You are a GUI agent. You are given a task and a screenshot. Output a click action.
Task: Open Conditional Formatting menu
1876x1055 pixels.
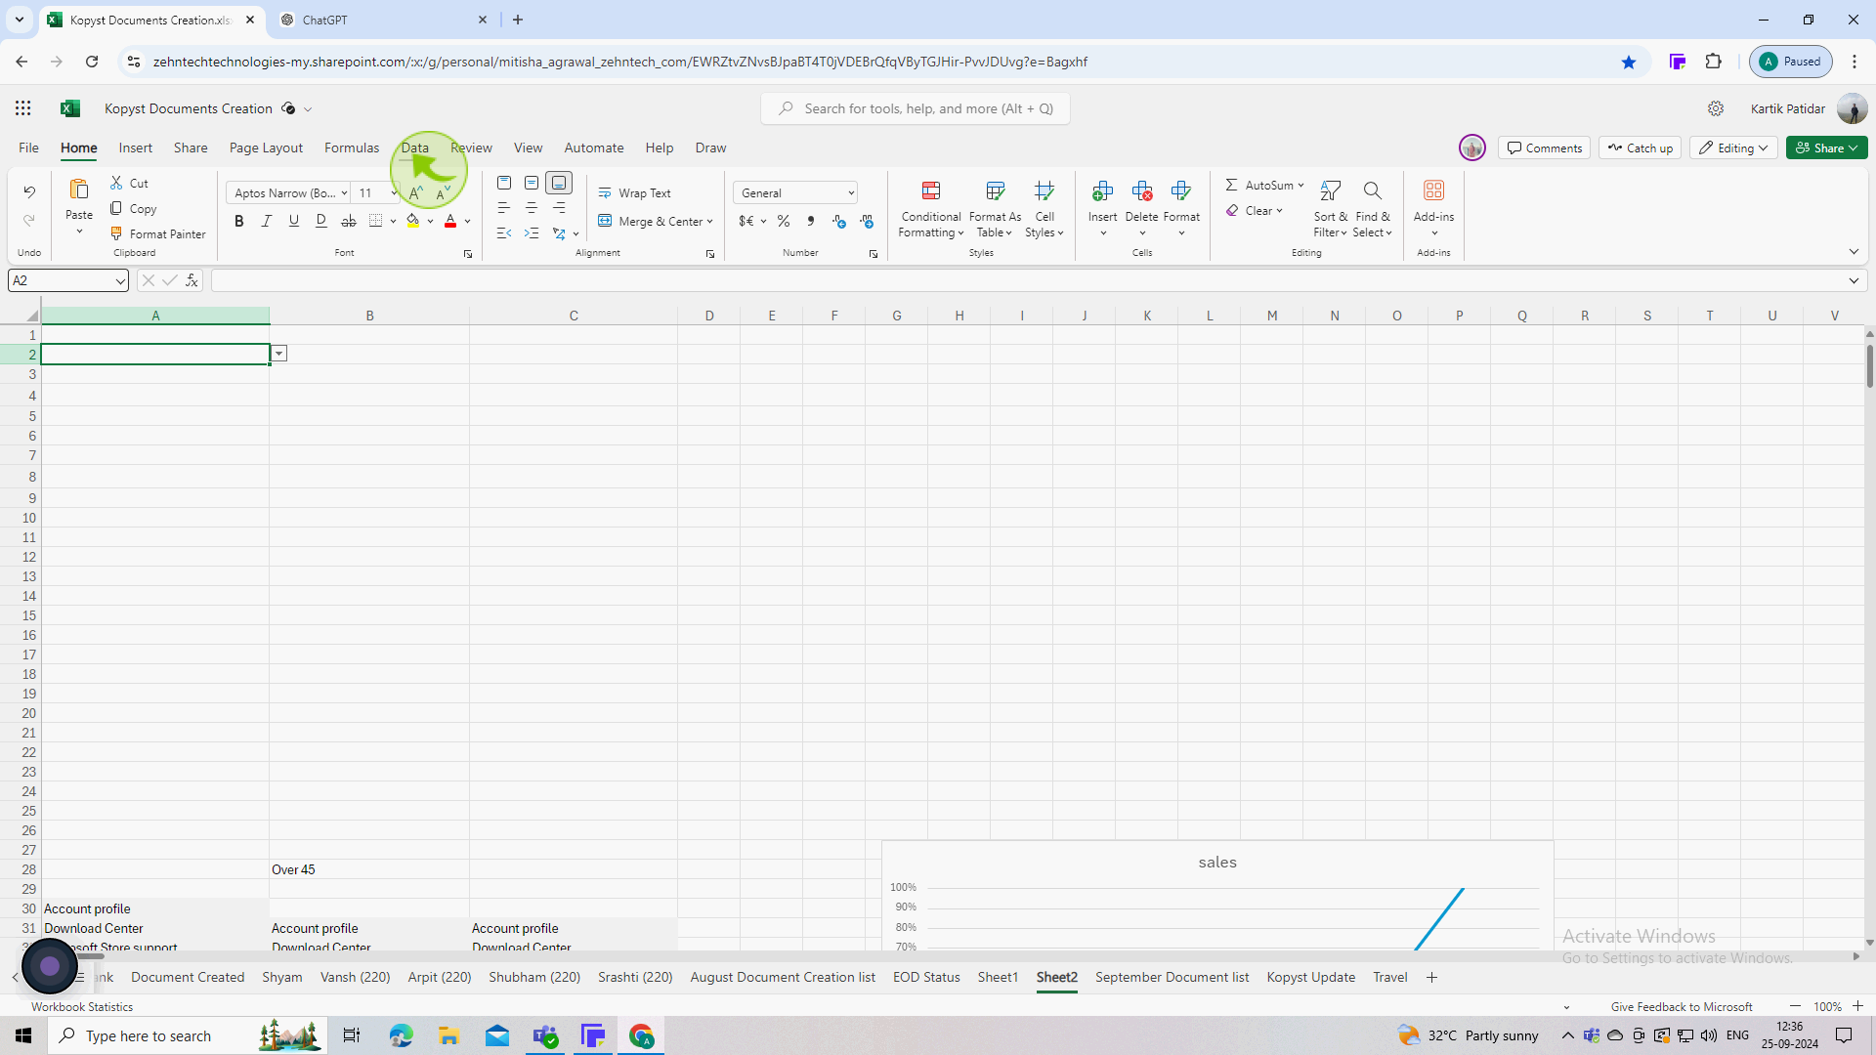[x=931, y=209]
